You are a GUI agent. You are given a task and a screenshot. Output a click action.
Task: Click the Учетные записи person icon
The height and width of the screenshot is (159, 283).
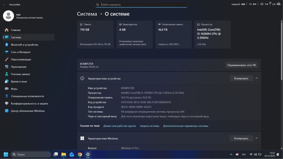coord(7,74)
